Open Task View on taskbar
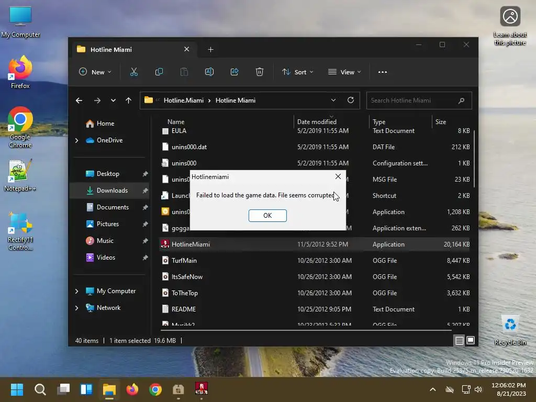The height and width of the screenshot is (402, 536). click(63, 389)
